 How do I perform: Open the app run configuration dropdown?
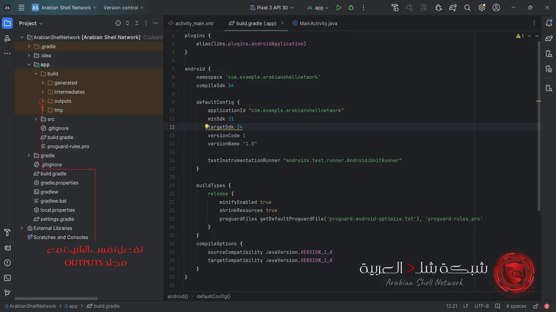[318, 8]
